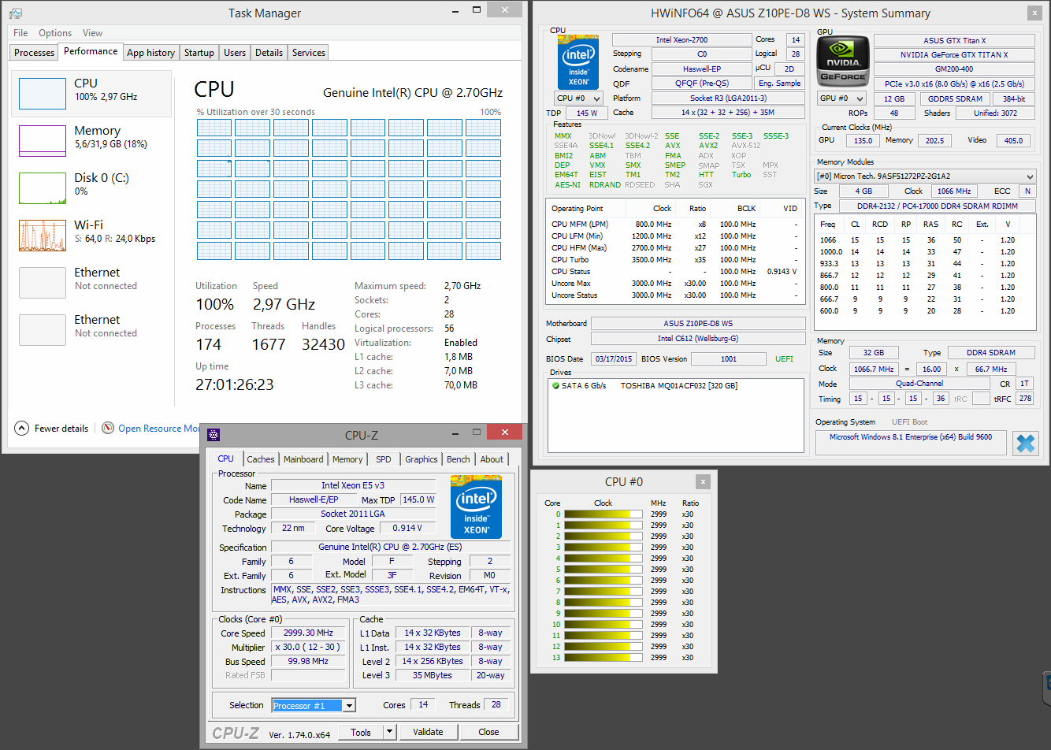Click the Validate button in CPU-Z

pyautogui.click(x=428, y=732)
